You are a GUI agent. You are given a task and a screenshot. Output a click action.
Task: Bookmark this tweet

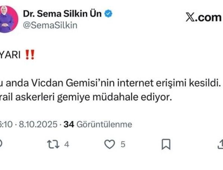[x=167, y=144]
